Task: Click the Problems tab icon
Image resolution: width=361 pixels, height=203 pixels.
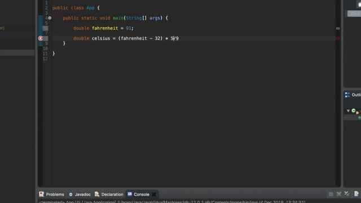Action: pos(41,194)
